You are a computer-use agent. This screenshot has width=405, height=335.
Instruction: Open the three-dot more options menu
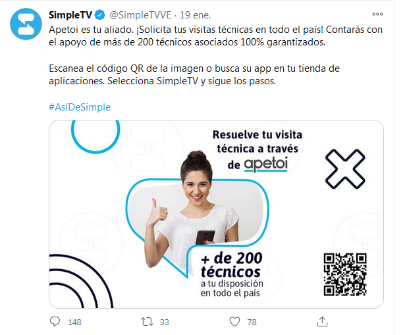pyautogui.click(x=377, y=14)
